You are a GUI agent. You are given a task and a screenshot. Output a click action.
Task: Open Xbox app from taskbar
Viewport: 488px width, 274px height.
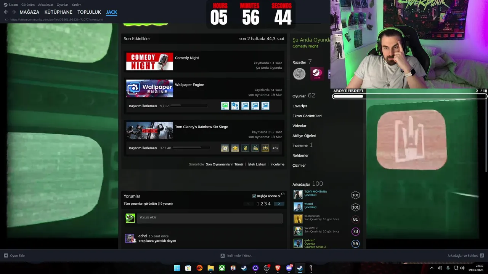pyautogui.click(x=222, y=268)
